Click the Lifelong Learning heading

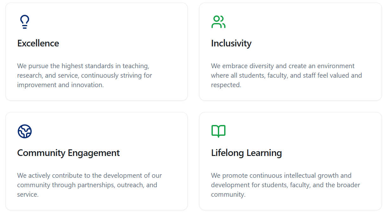[246, 153]
